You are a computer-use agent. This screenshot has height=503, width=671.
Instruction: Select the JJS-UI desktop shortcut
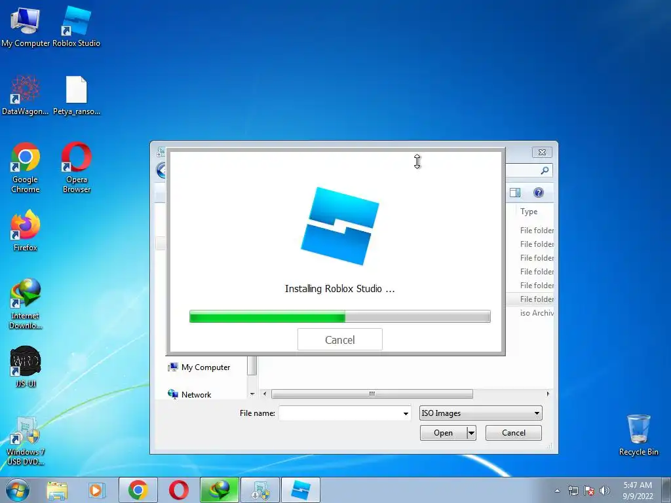pos(26,367)
